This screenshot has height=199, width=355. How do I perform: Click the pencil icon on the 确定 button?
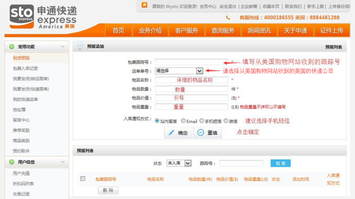pyautogui.click(x=171, y=133)
